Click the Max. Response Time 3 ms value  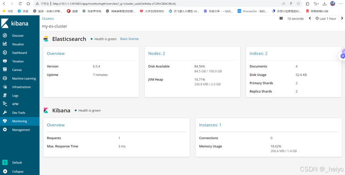tap(122, 146)
